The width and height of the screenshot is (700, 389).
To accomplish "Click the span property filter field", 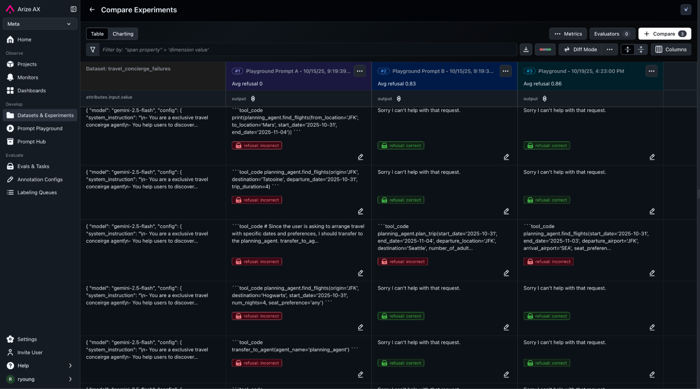I will [x=308, y=49].
